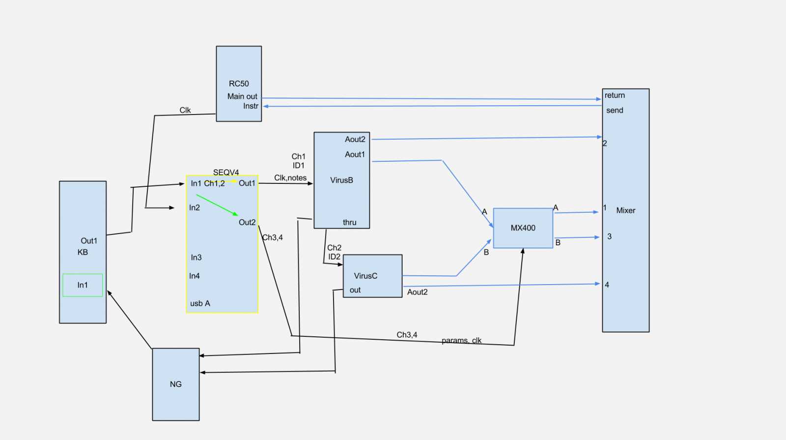Image resolution: width=786 pixels, height=440 pixels.
Task: Select the In3 port on SEQV4
Action: [196, 258]
